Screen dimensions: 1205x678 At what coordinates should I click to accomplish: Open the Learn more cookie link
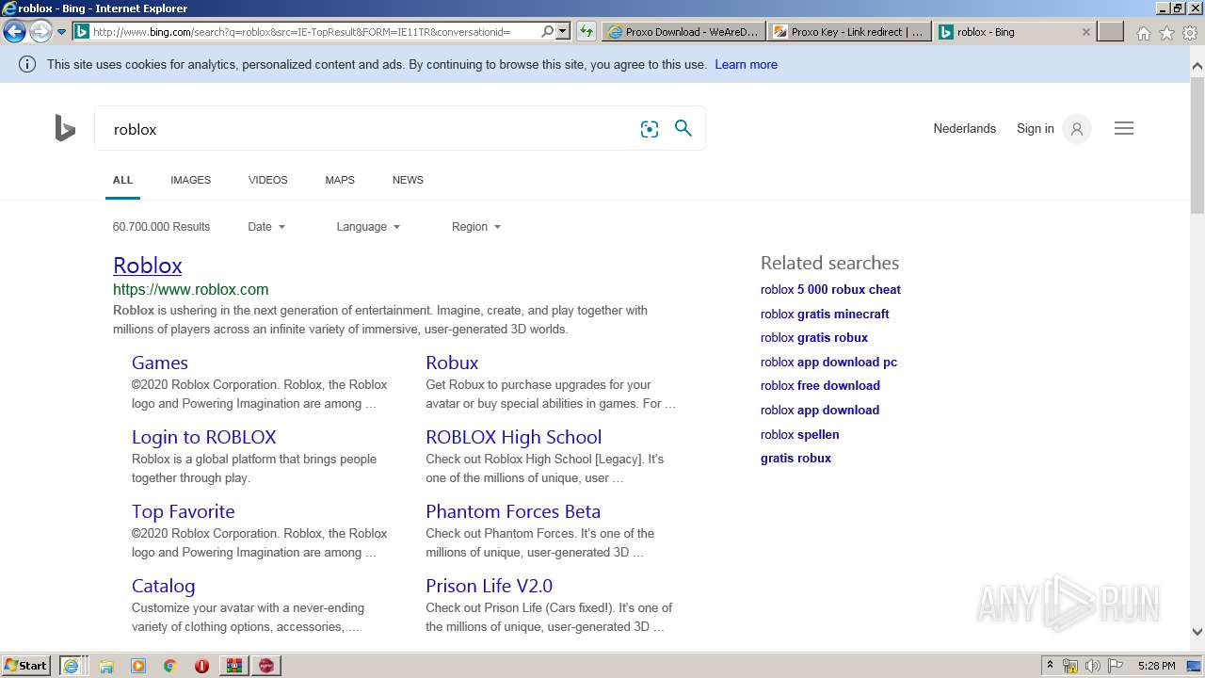tap(746, 64)
